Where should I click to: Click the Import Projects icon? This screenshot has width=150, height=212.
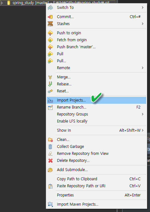point(50,100)
